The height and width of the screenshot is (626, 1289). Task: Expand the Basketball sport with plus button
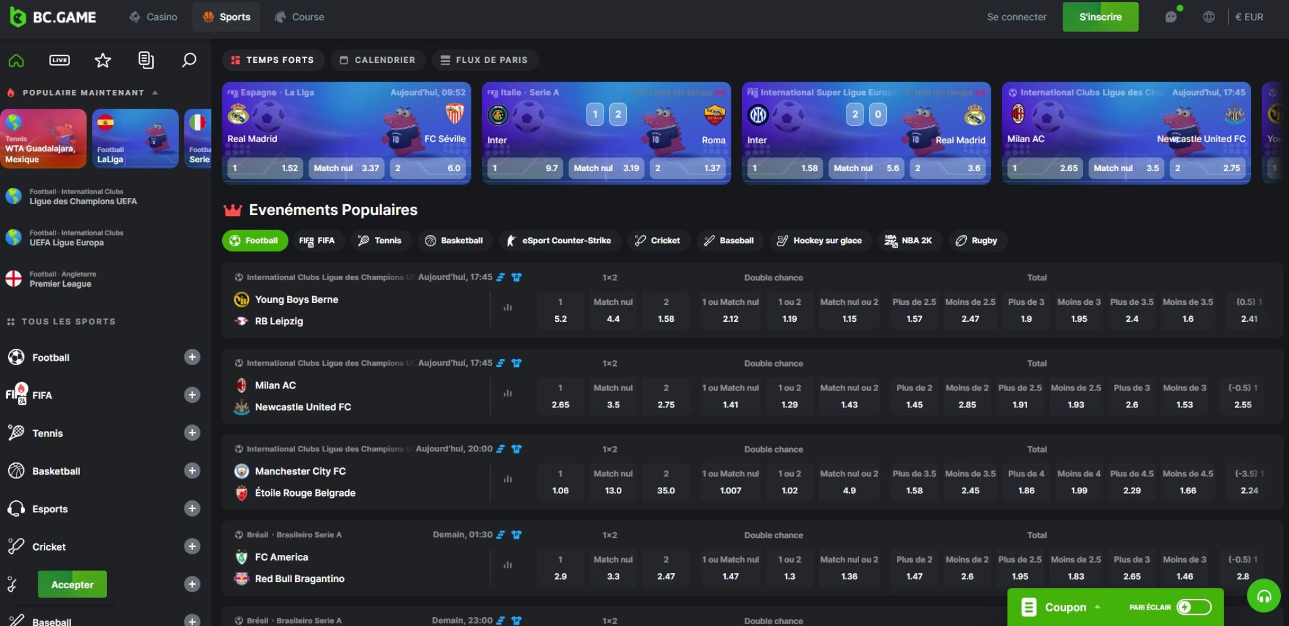pos(192,470)
